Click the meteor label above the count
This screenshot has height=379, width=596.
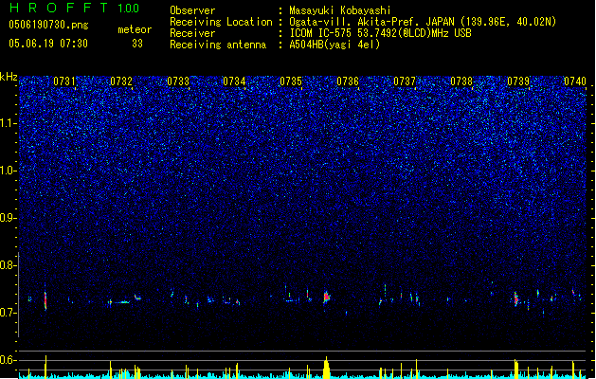point(135,29)
